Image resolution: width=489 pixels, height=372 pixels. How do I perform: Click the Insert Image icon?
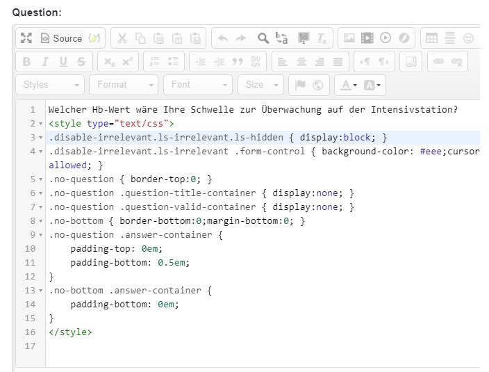pos(349,38)
